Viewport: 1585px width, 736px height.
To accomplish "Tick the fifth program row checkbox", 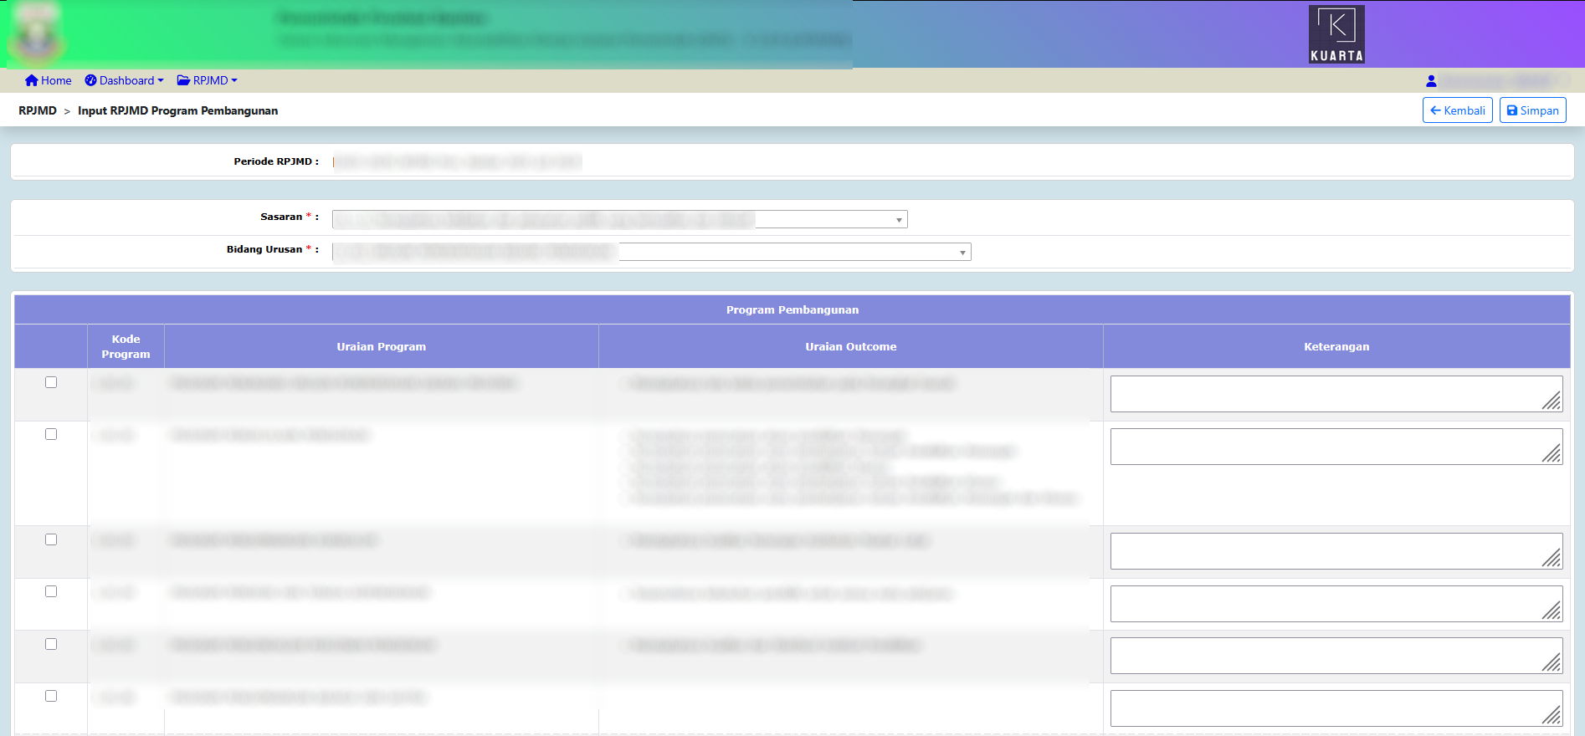I will 51,644.
